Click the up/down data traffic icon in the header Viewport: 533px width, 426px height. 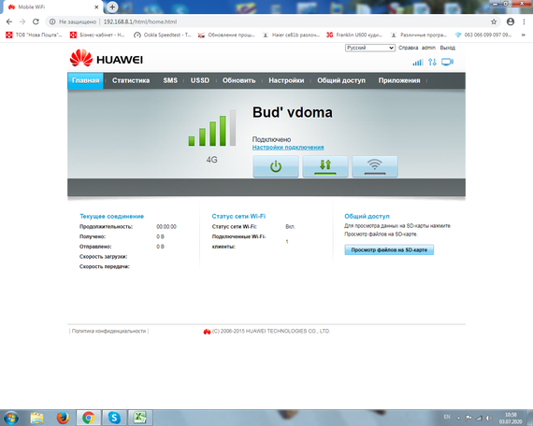point(432,63)
